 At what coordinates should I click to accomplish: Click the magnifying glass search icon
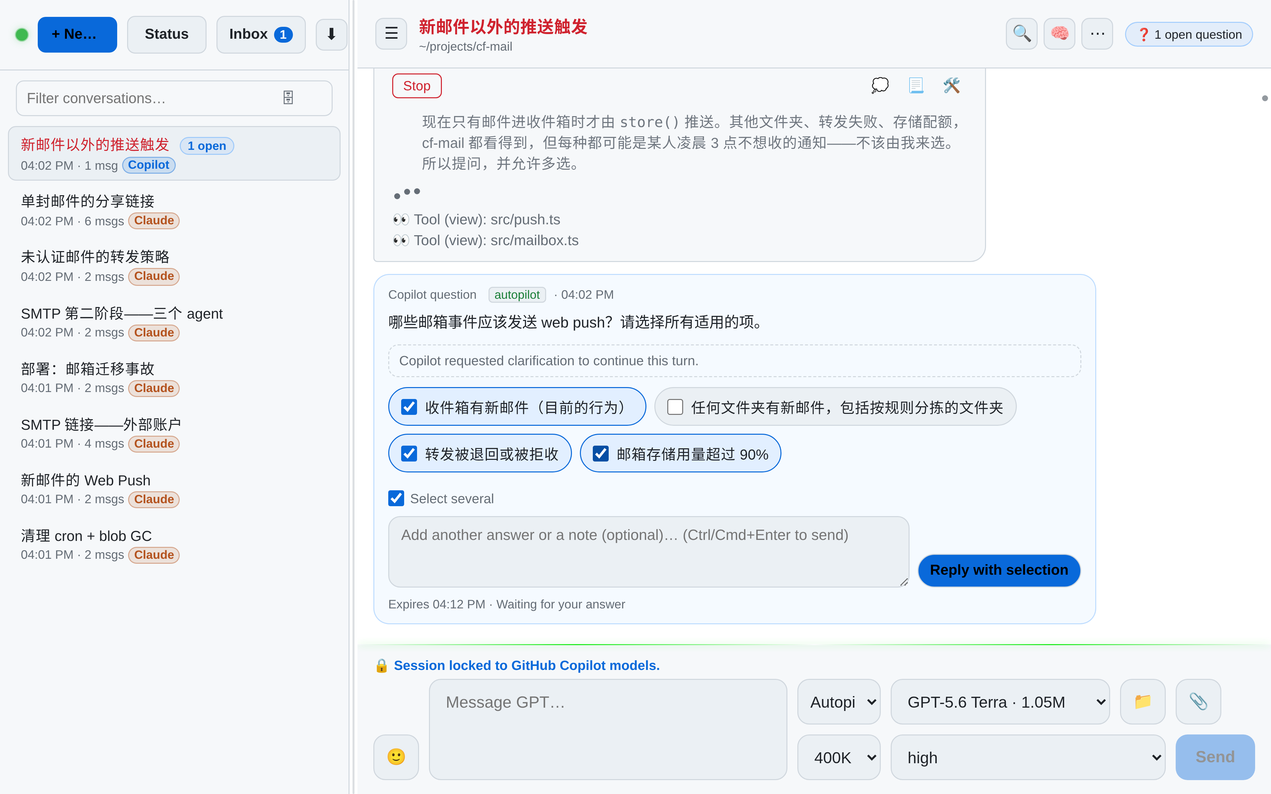tap(1021, 34)
